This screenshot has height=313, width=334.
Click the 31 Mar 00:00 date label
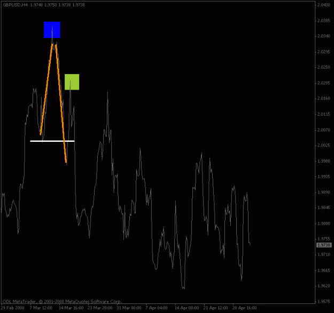click(129, 308)
